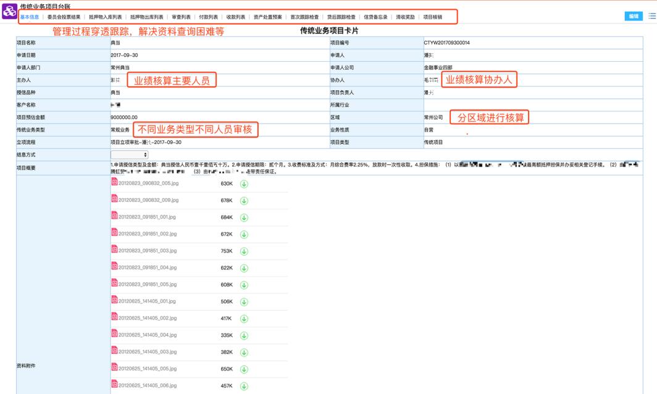
Task: Download file 20120823_091851_004.jpg via green arrow
Action: coord(244,268)
